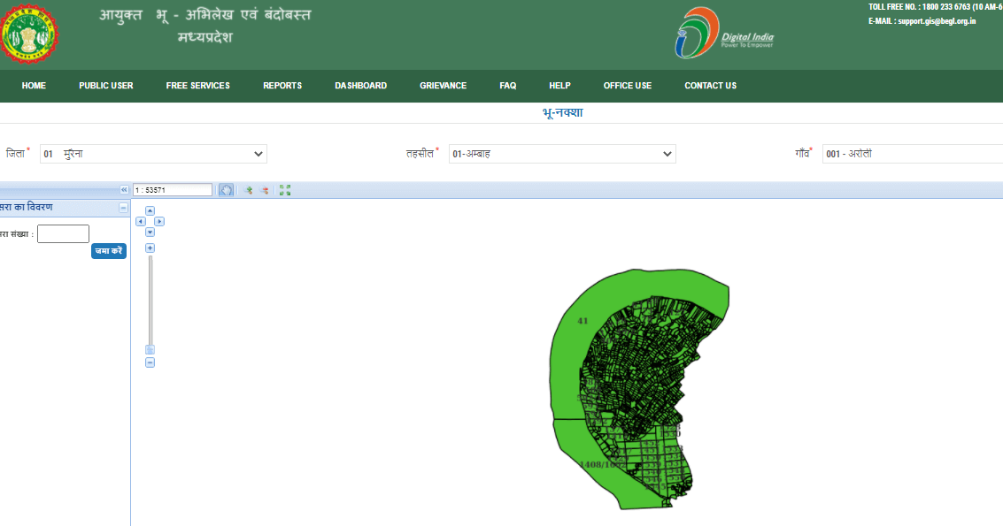Click inside the खसरा संख्या input field
1003x526 pixels.
62,233
